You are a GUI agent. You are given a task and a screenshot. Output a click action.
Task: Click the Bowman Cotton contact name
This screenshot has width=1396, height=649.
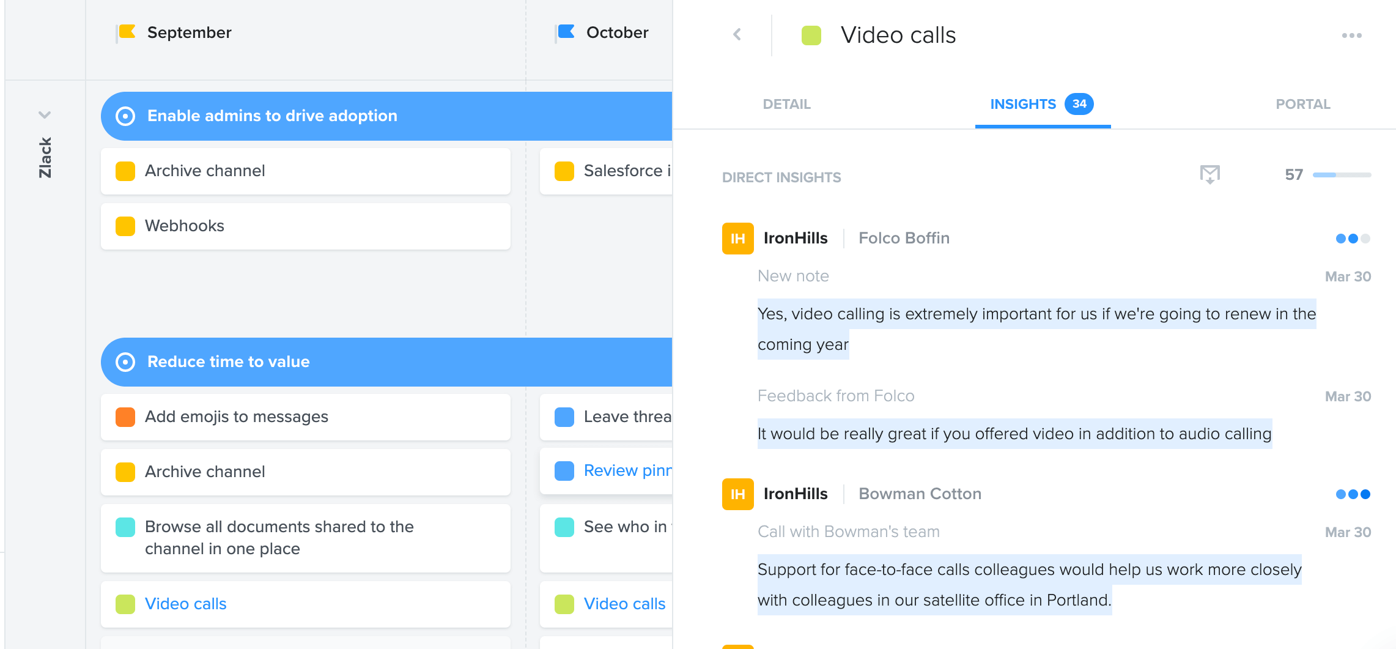[x=920, y=494]
